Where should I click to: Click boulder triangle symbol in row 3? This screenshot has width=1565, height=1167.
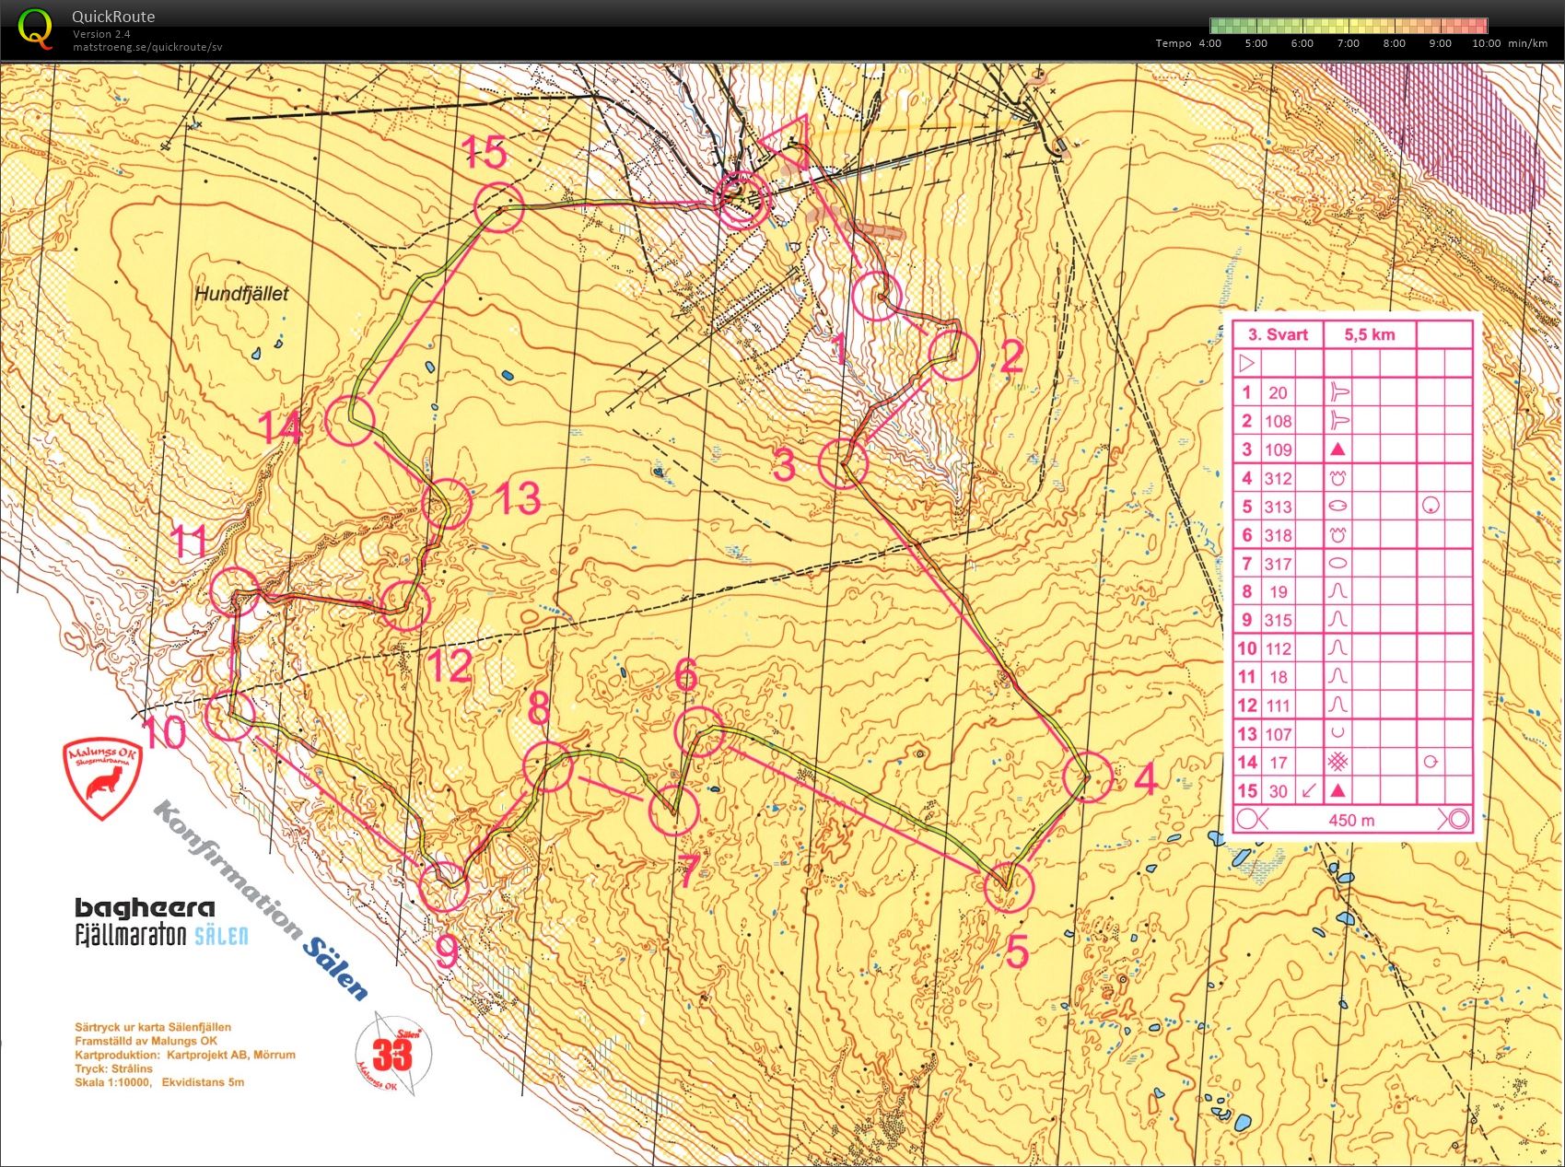[x=1337, y=449]
